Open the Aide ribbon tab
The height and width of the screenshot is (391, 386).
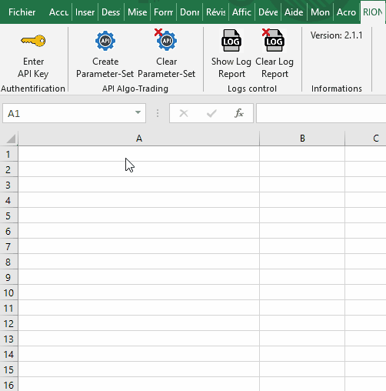pos(294,12)
